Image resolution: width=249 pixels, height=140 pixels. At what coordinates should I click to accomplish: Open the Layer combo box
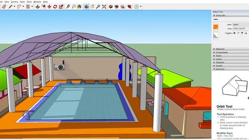click(x=241, y=24)
